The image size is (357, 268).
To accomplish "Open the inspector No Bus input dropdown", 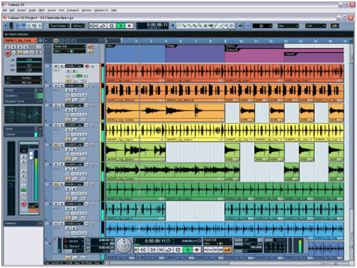I will click(23, 78).
